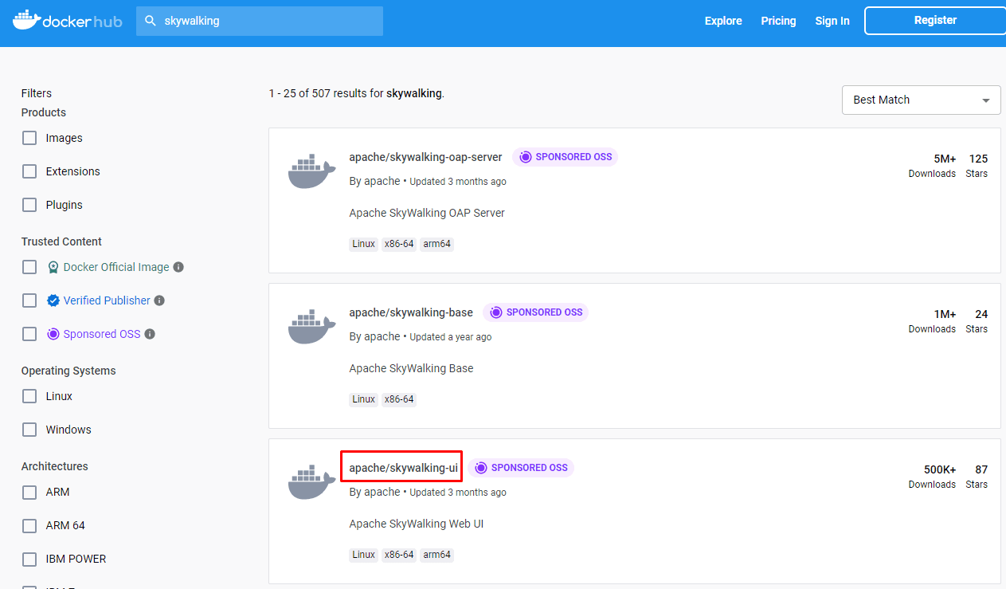Viewport: 1006px width, 589px height.
Task: Click arm64 tag on skywalking-ui card
Action: [437, 555]
